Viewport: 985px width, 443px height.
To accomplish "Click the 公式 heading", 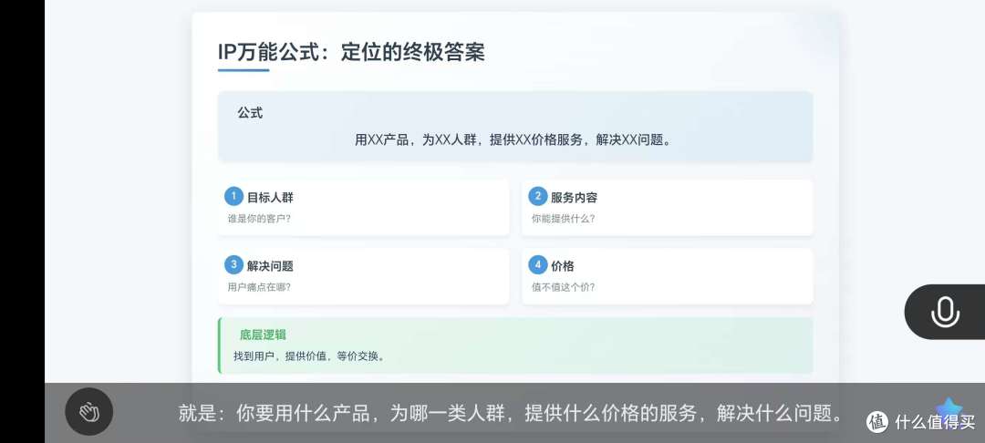I will (x=250, y=113).
